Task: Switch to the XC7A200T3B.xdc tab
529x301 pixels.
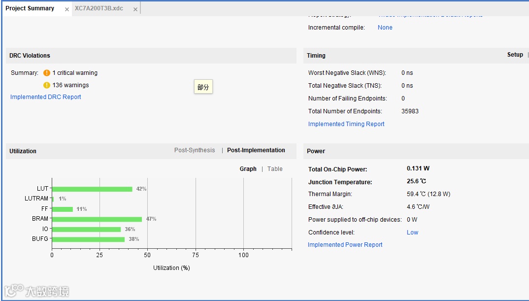Action: 99,8
